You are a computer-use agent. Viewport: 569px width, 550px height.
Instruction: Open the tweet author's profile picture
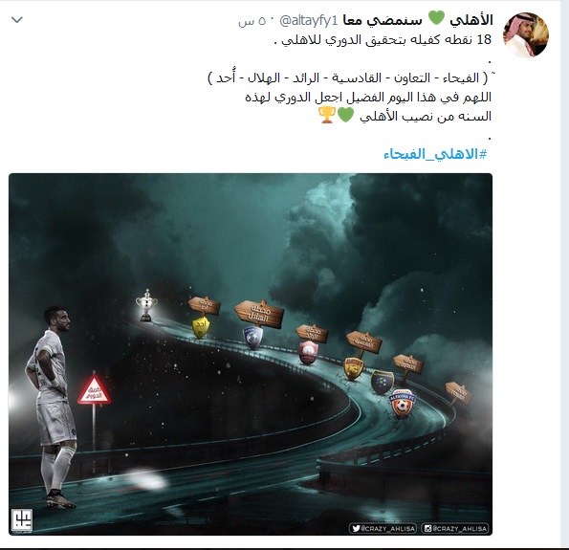coord(525,35)
